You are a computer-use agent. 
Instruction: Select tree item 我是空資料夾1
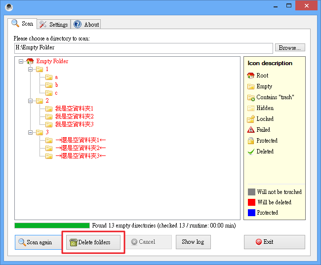coord(74,109)
